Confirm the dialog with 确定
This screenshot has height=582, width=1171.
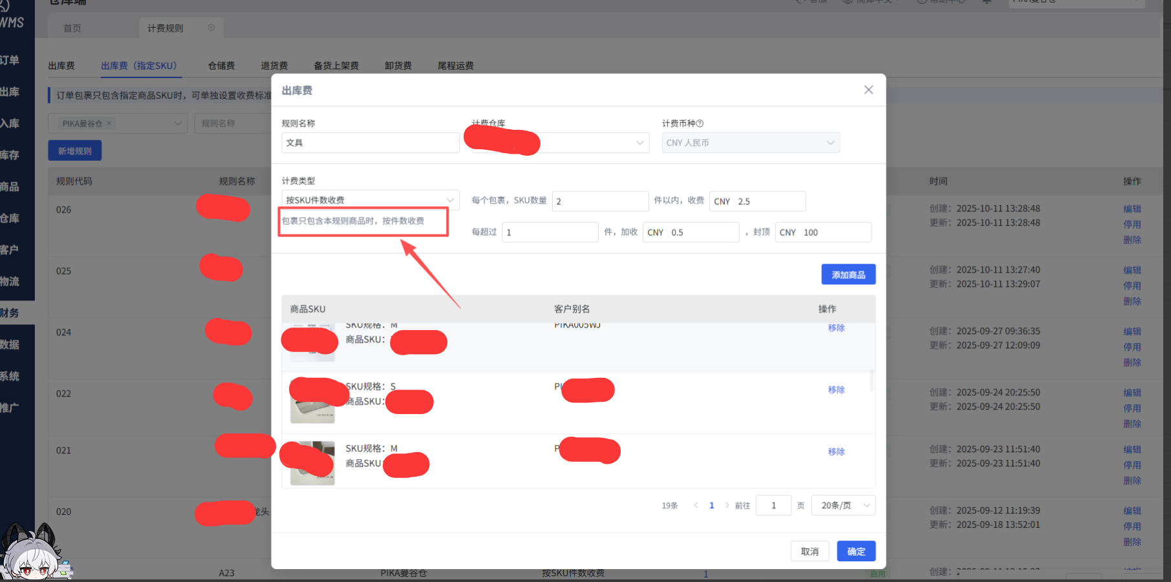[x=855, y=551]
